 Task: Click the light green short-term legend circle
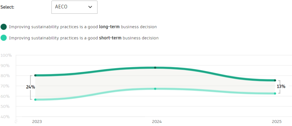[4, 38]
